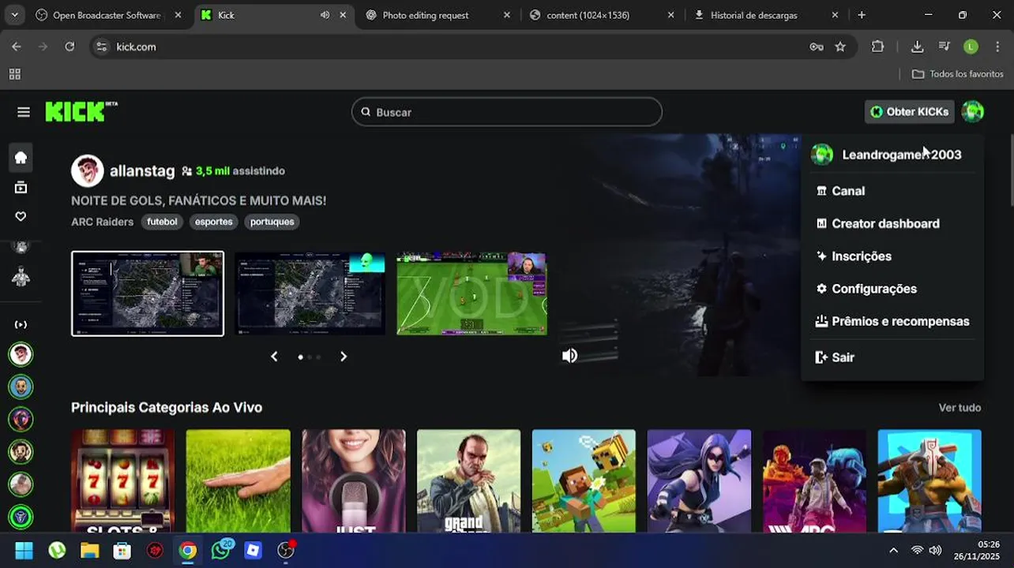The width and height of the screenshot is (1014, 568).
Task: Click the allanstag streamer avatar
Action: (88, 170)
